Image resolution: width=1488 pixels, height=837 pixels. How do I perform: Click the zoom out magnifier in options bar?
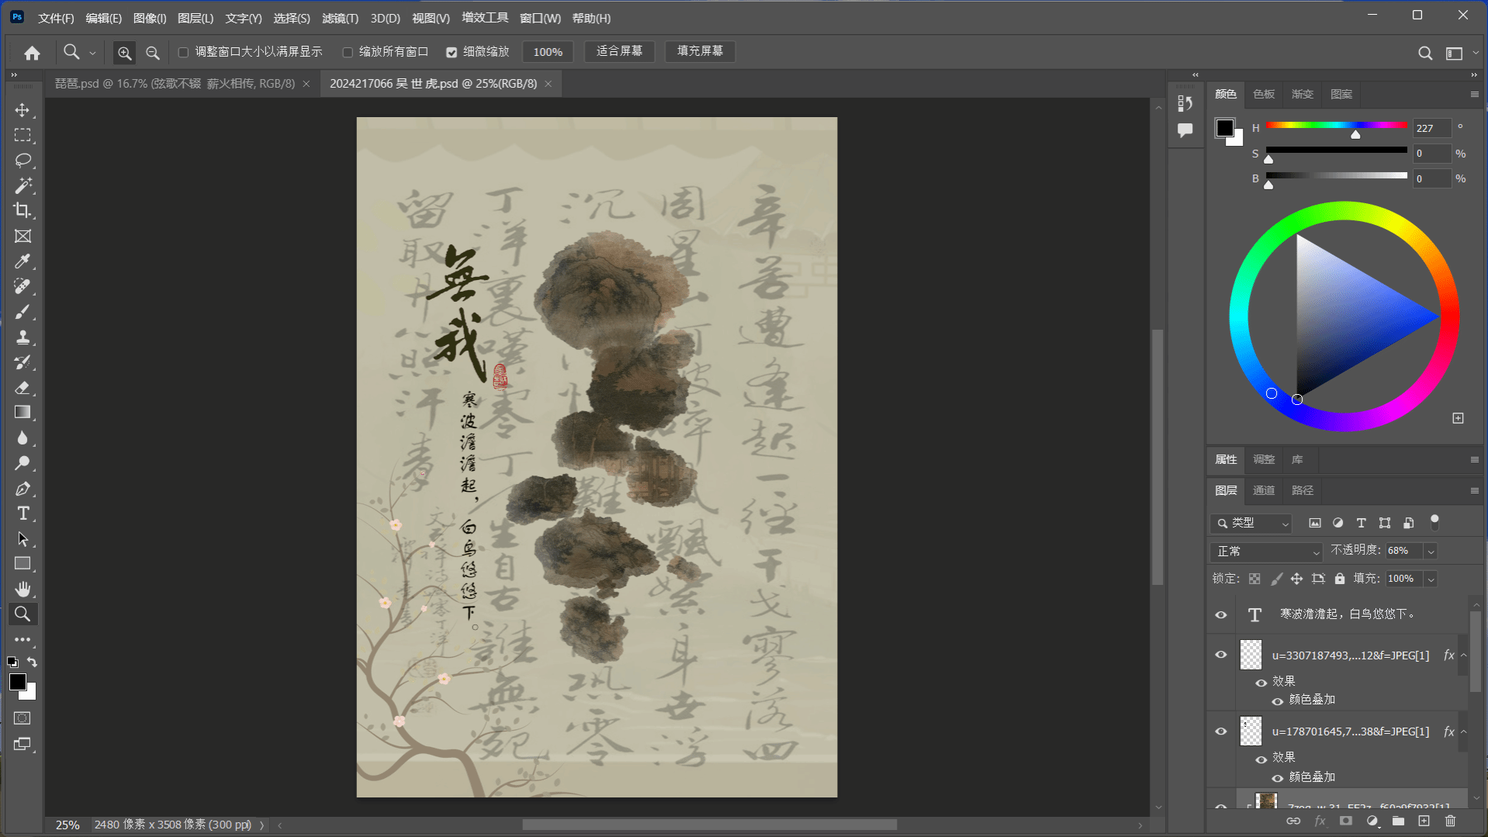pyautogui.click(x=153, y=53)
